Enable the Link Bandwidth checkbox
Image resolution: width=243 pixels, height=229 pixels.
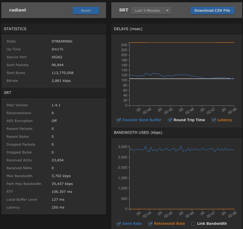point(194,224)
